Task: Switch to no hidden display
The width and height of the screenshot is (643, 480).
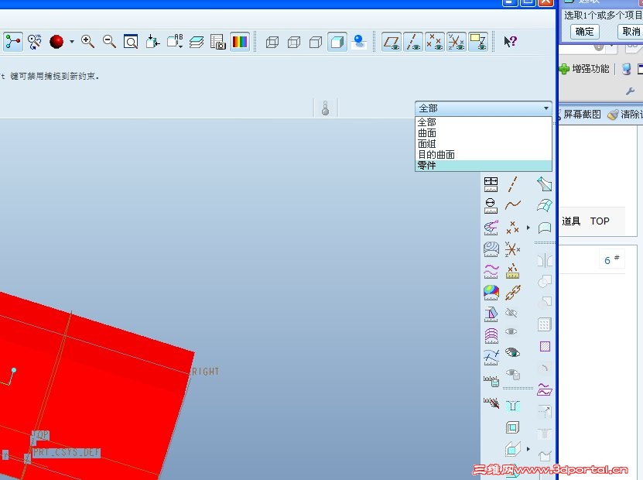Action: click(316, 43)
